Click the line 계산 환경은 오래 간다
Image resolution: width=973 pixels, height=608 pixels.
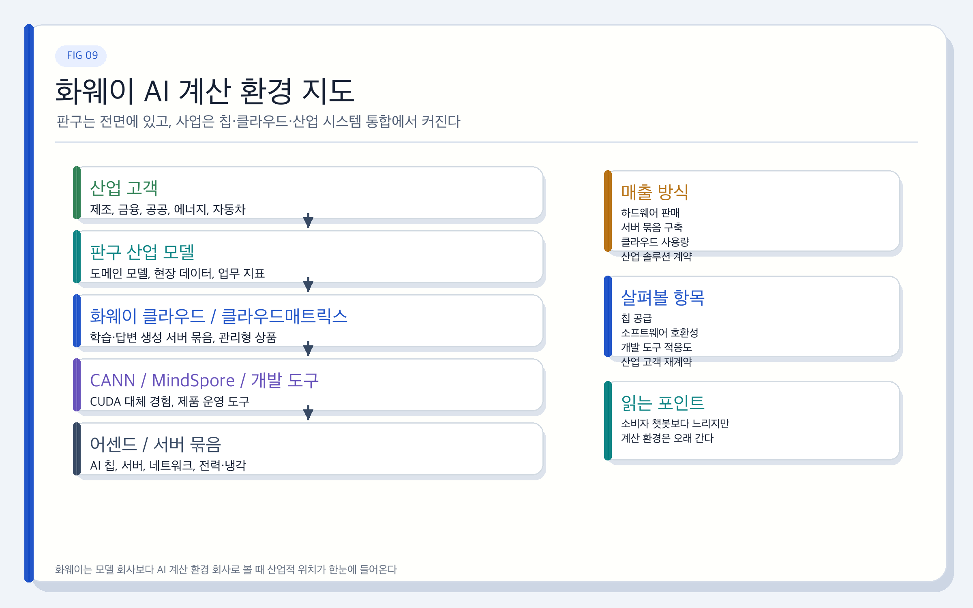click(x=667, y=438)
